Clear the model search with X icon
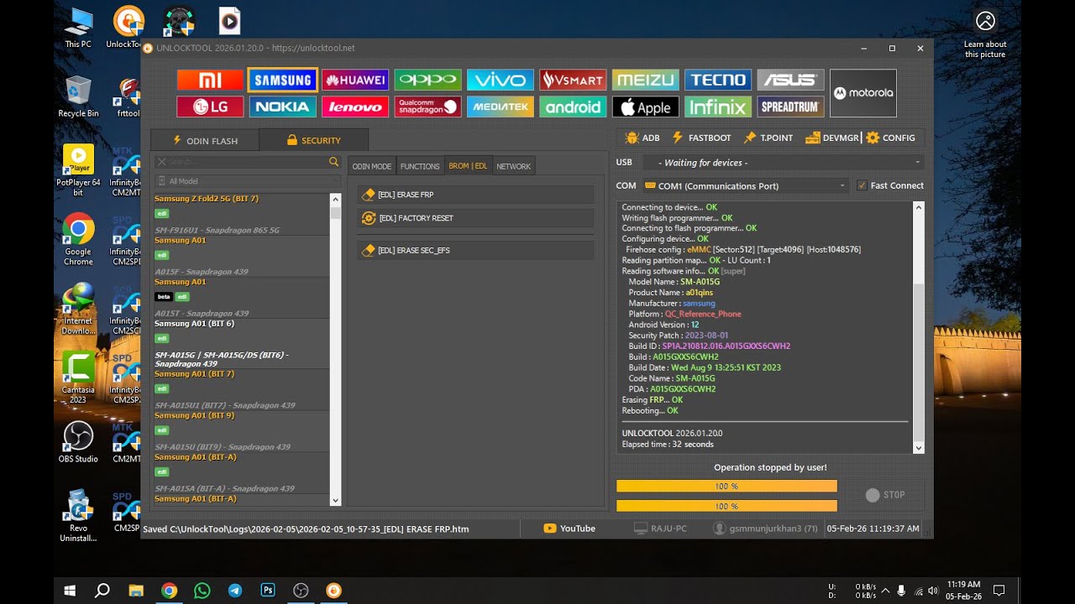The width and height of the screenshot is (1075, 604). pyautogui.click(x=162, y=162)
